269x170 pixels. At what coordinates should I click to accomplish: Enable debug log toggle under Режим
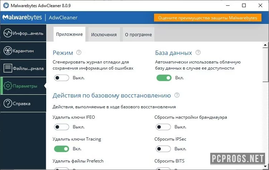[61, 78]
